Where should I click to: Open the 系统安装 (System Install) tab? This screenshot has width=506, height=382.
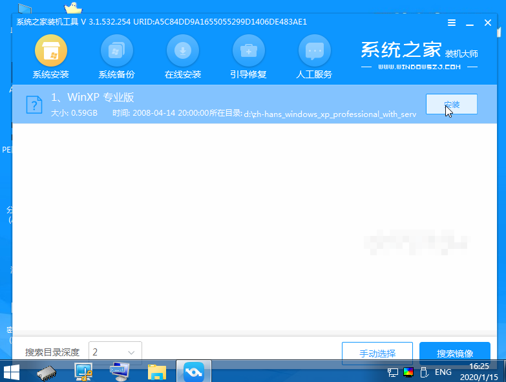[50, 57]
